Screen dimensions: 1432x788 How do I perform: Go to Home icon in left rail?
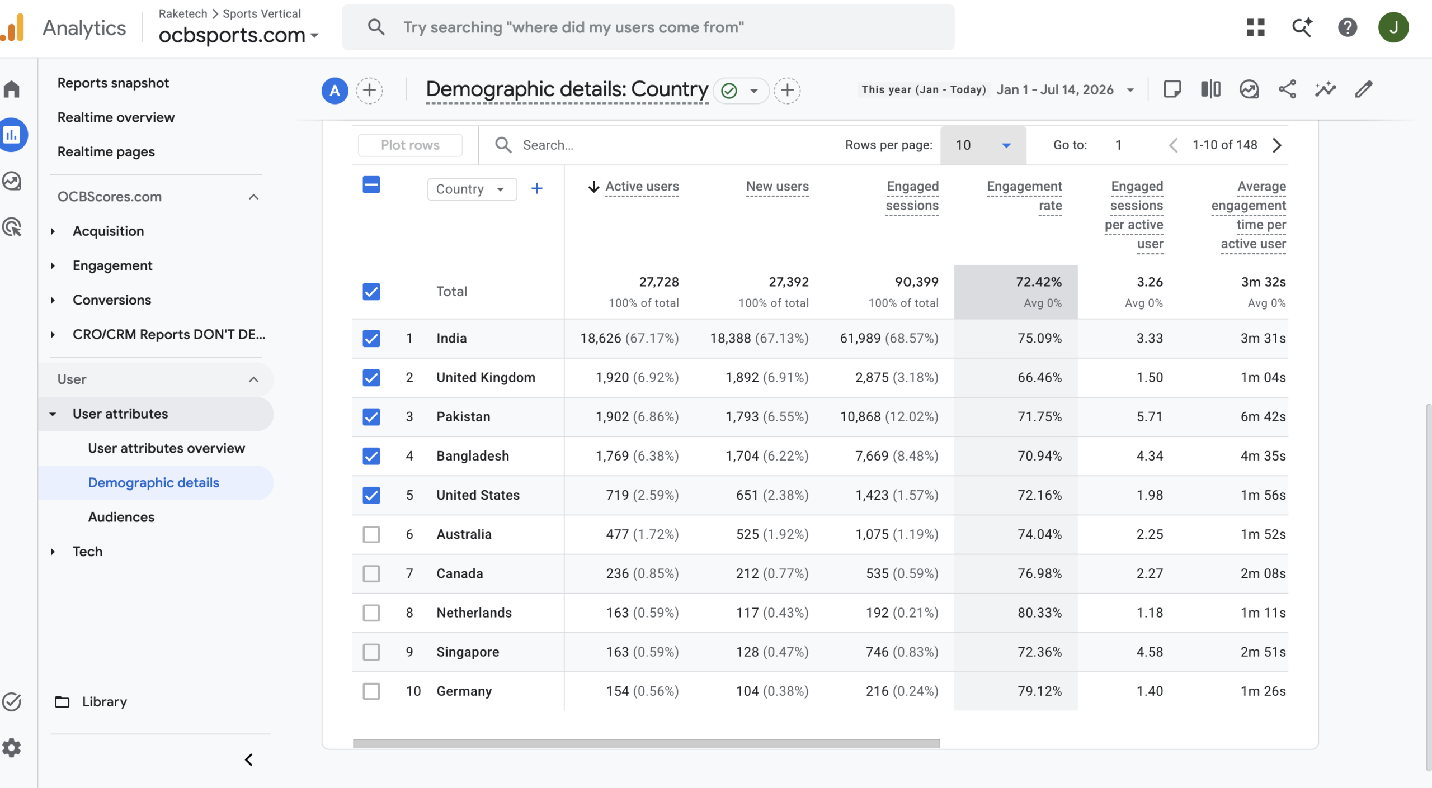click(12, 89)
